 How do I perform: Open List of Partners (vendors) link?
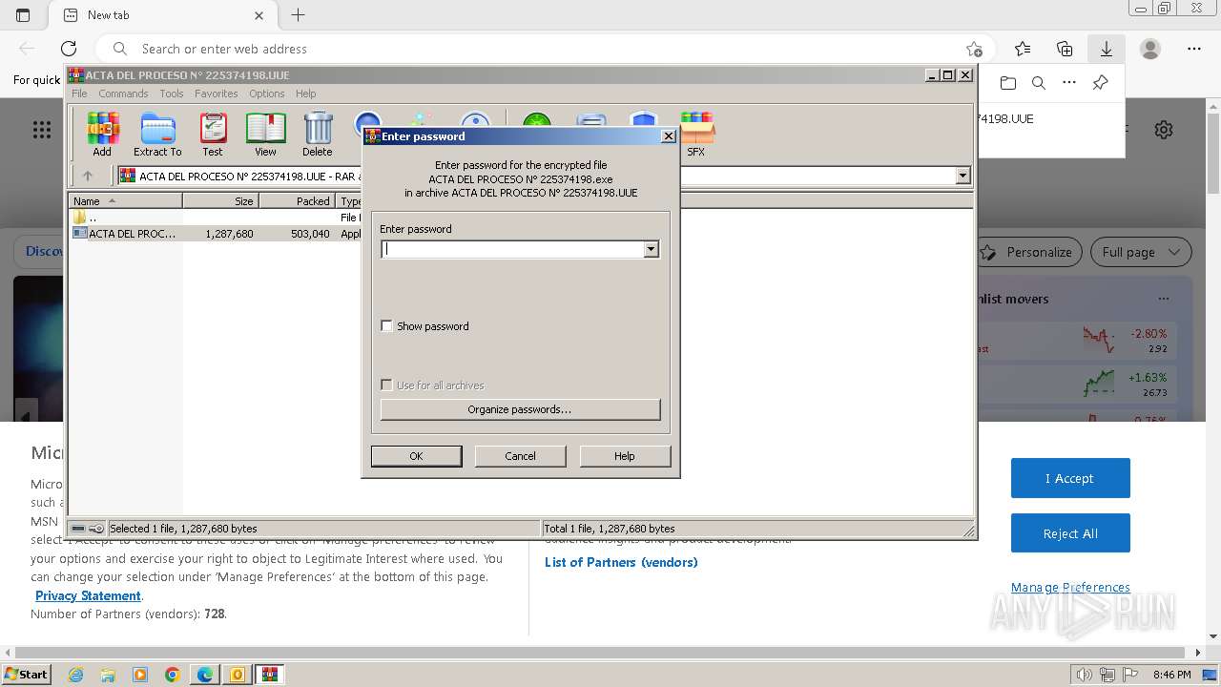click(x=621, y=562)
